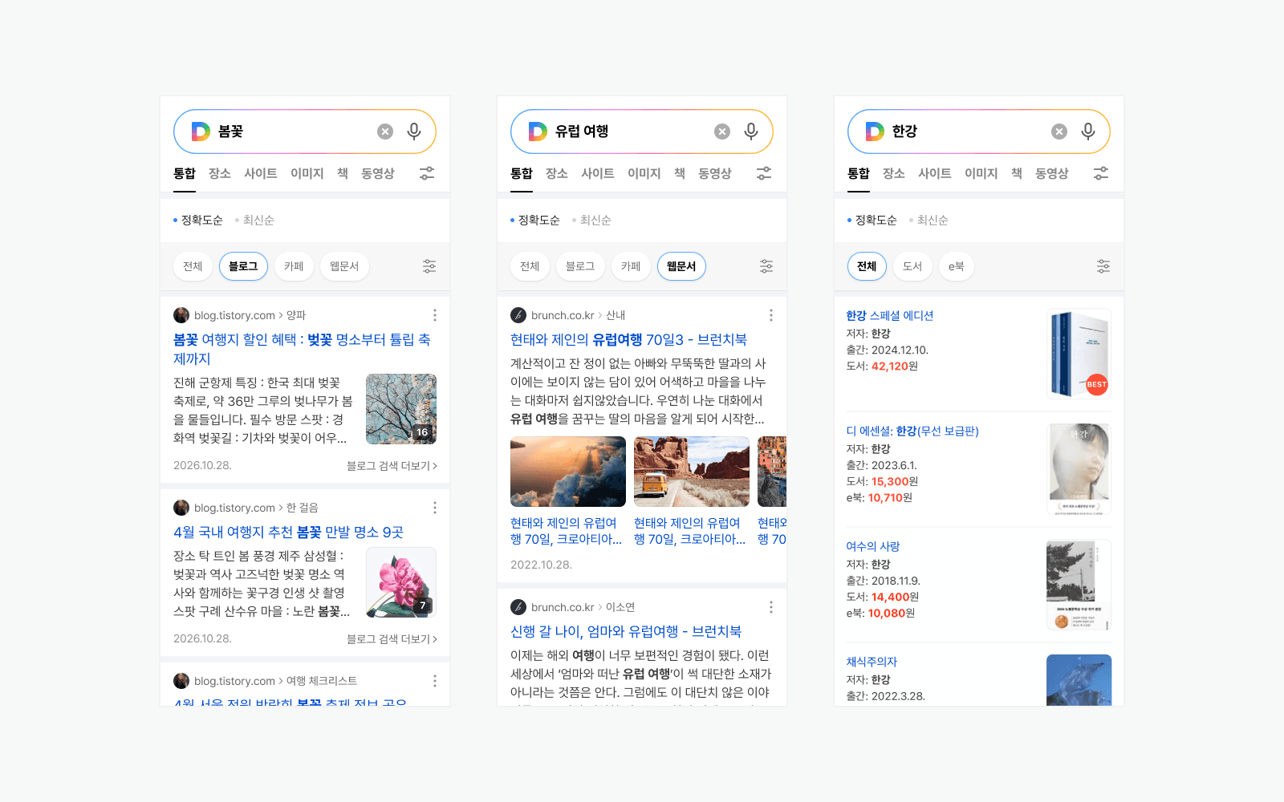Clear the 유럽 여행 search query
This screenshot has height=802, width=1284.
(x=722, y=132)
